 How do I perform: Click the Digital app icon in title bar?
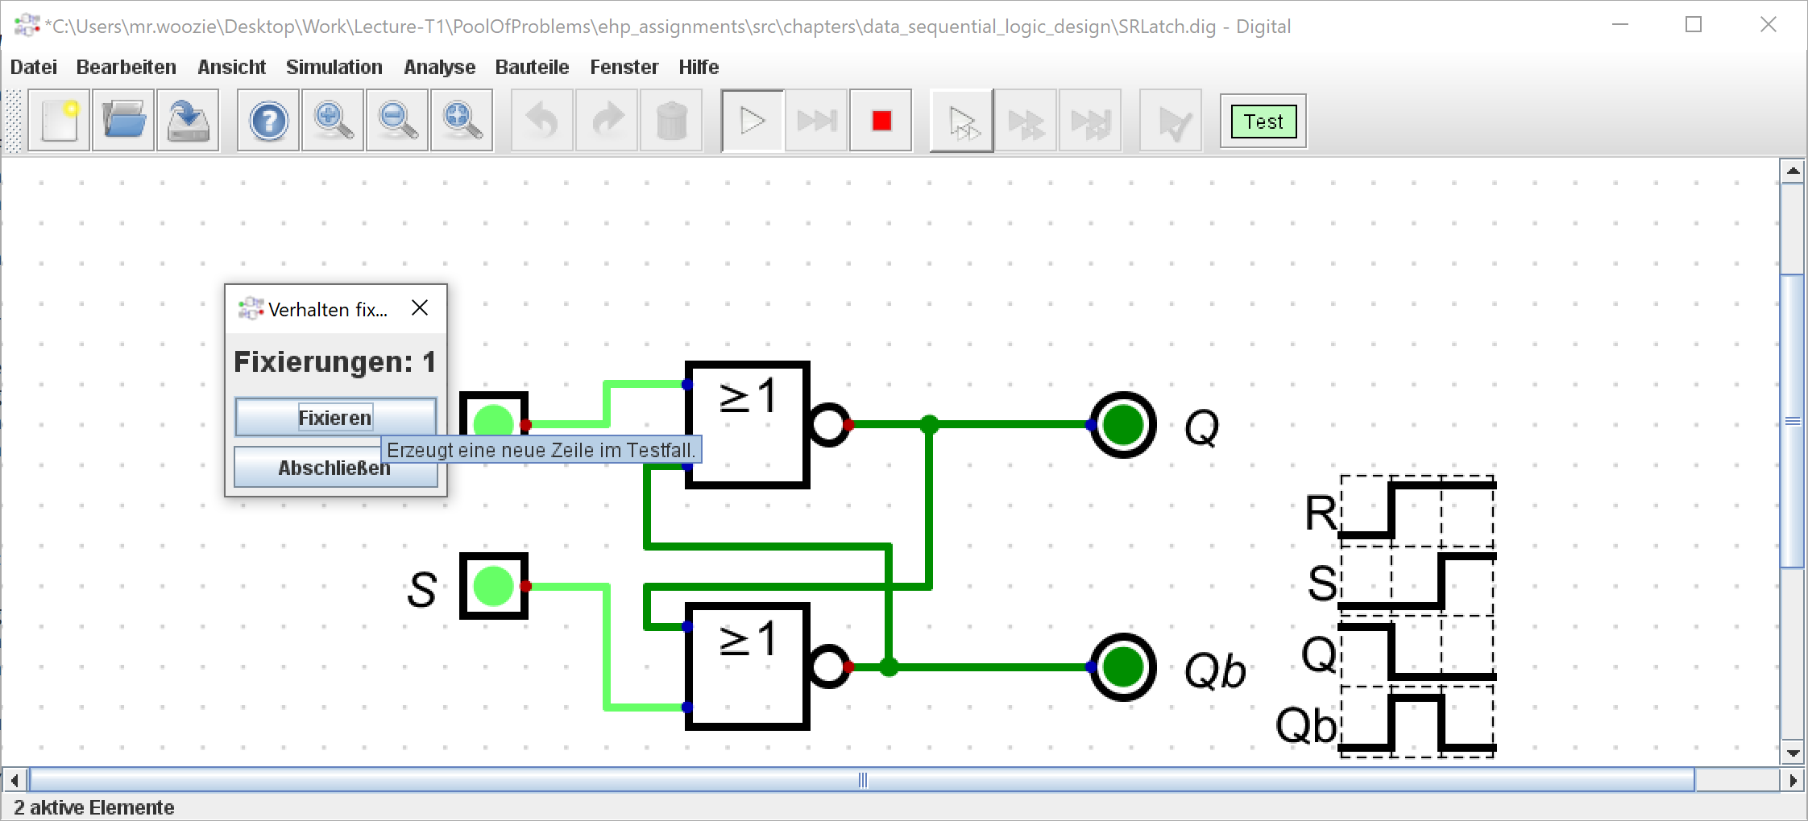27,25
